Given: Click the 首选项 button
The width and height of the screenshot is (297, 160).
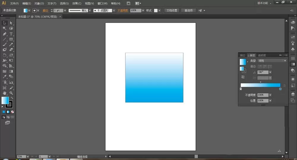Looking at the screenshot, I should coord(189,10).
